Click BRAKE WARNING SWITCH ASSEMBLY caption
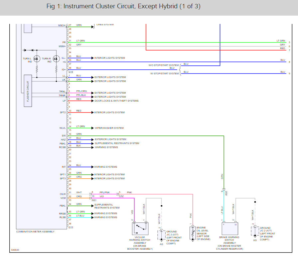Screen dimensions: 298x258 pyautogui.click(x=229, y=243)
